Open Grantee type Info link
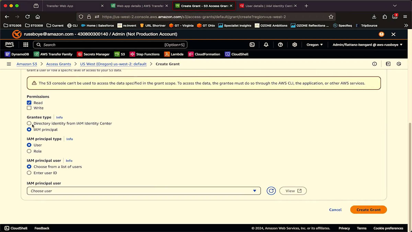 coord(59,117)
